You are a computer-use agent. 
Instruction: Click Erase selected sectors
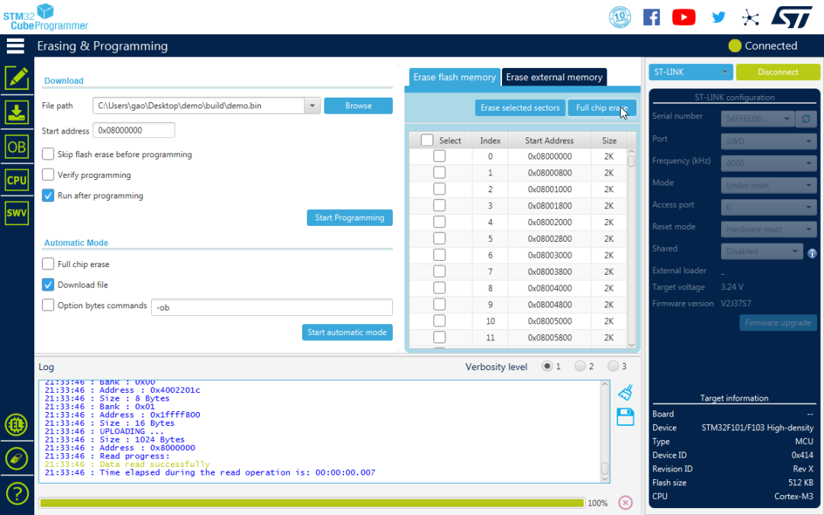click(520, 108)
